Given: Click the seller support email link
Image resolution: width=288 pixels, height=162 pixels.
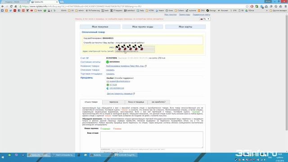Looking at the screenshot, I should [x=120, y=81].
